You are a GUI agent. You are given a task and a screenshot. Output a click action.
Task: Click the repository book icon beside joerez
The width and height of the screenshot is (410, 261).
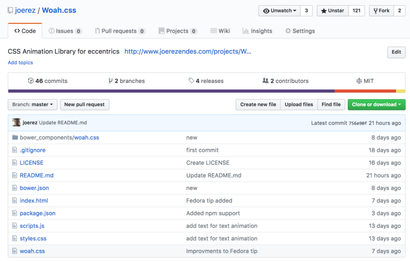[10, 11]
